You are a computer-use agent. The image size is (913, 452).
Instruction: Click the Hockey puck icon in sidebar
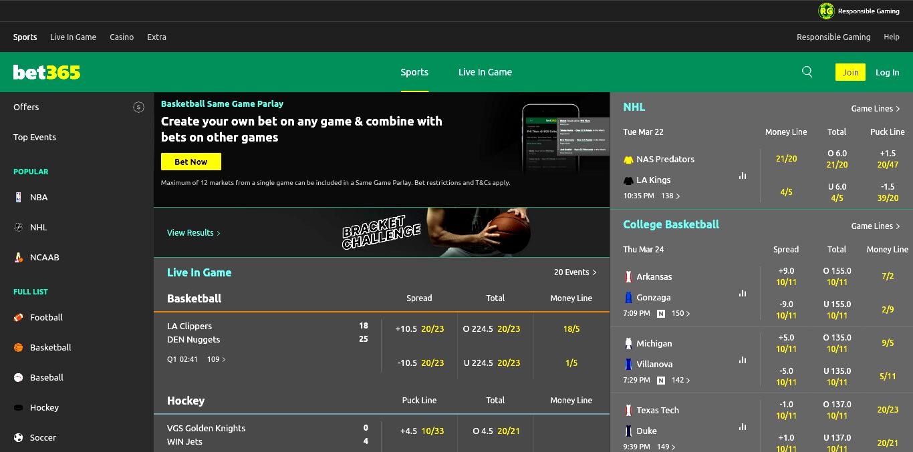click(19, 407)
